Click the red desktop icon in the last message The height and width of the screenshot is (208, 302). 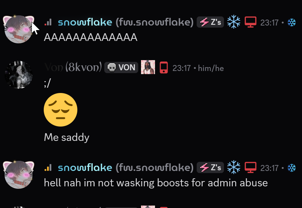click(x=250, y=167)
